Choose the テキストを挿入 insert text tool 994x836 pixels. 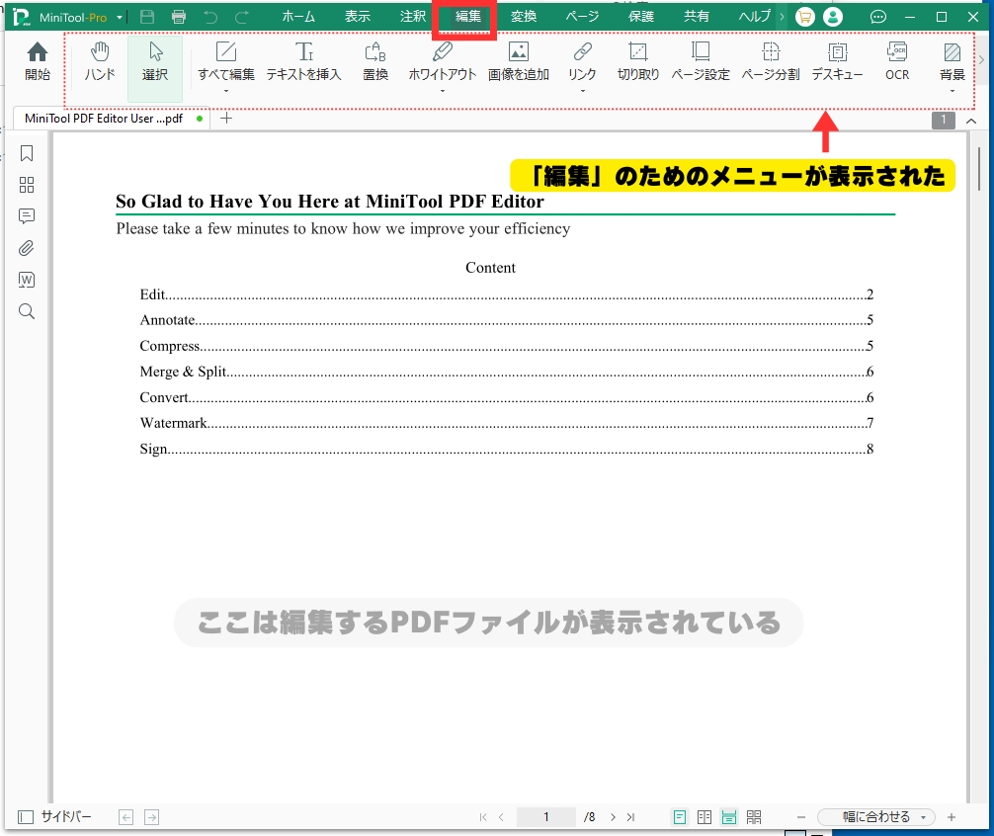pos(303,61)
